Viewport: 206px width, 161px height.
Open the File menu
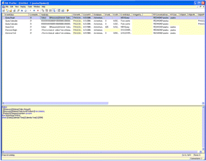point(7,7)
